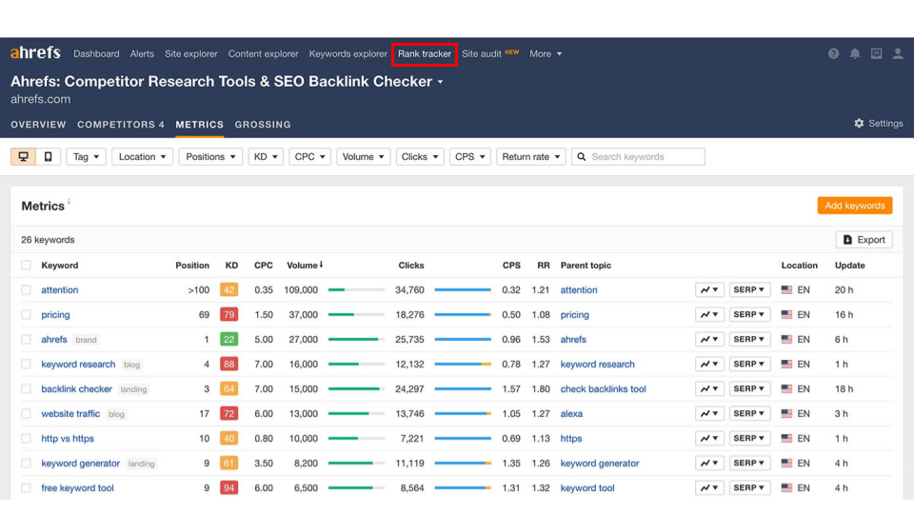Click the green volume bar for attention
The width and height of the screenshot is (914, 514).
click(336, 289)
